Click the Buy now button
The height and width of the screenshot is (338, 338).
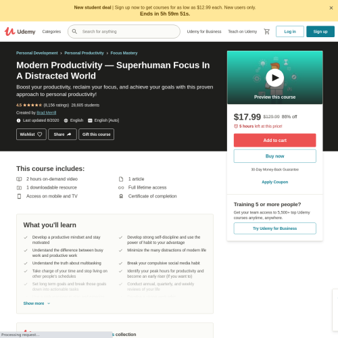pos(274,156)
